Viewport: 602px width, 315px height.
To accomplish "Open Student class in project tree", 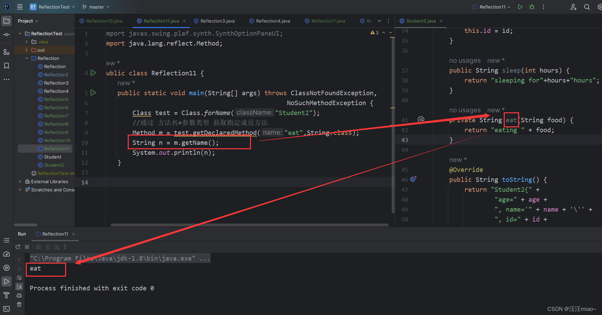I will [50, 157].
